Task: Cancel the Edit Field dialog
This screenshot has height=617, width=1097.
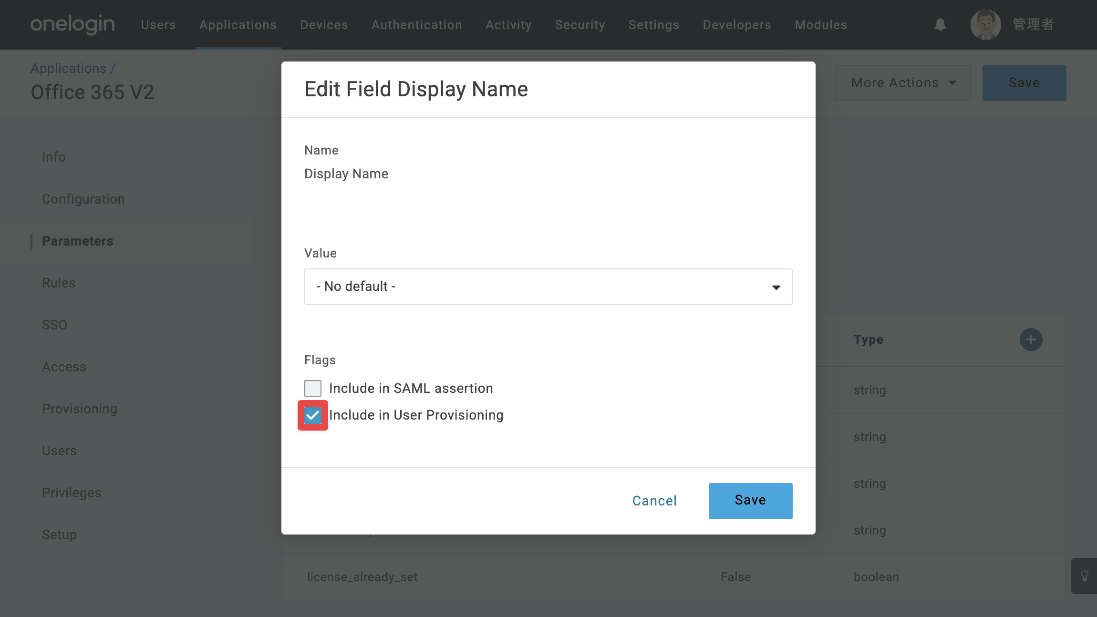Action: tap(654, 501)
